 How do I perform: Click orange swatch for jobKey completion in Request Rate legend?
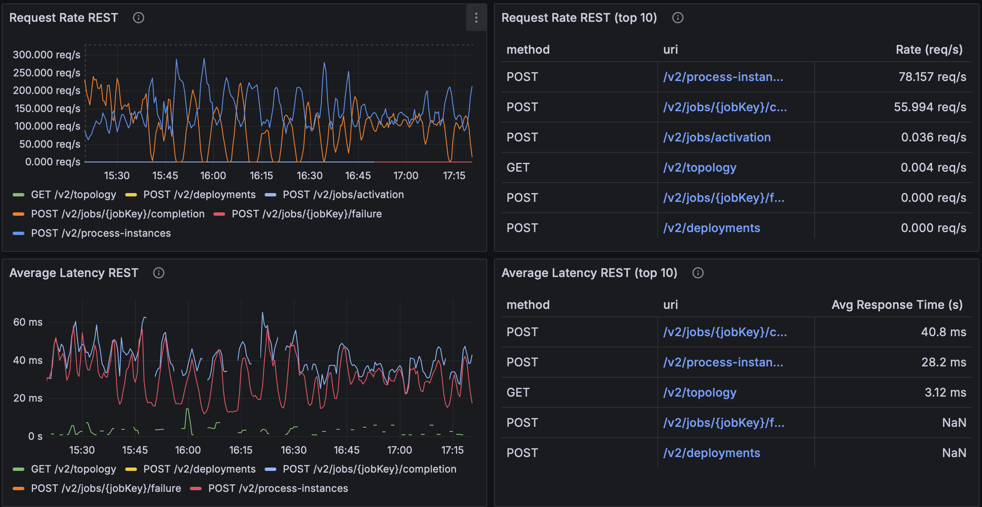(18, 214)
